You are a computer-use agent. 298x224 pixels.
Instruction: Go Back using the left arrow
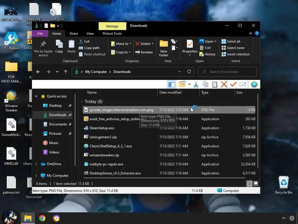click(38, 72)
